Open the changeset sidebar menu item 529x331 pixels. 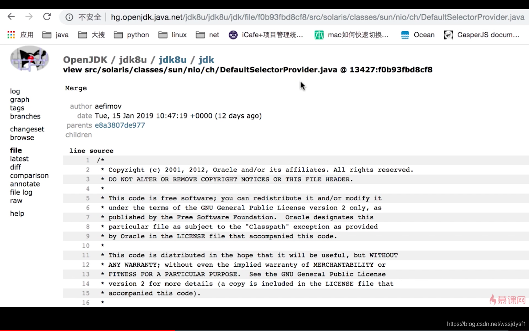click(27, 129)
